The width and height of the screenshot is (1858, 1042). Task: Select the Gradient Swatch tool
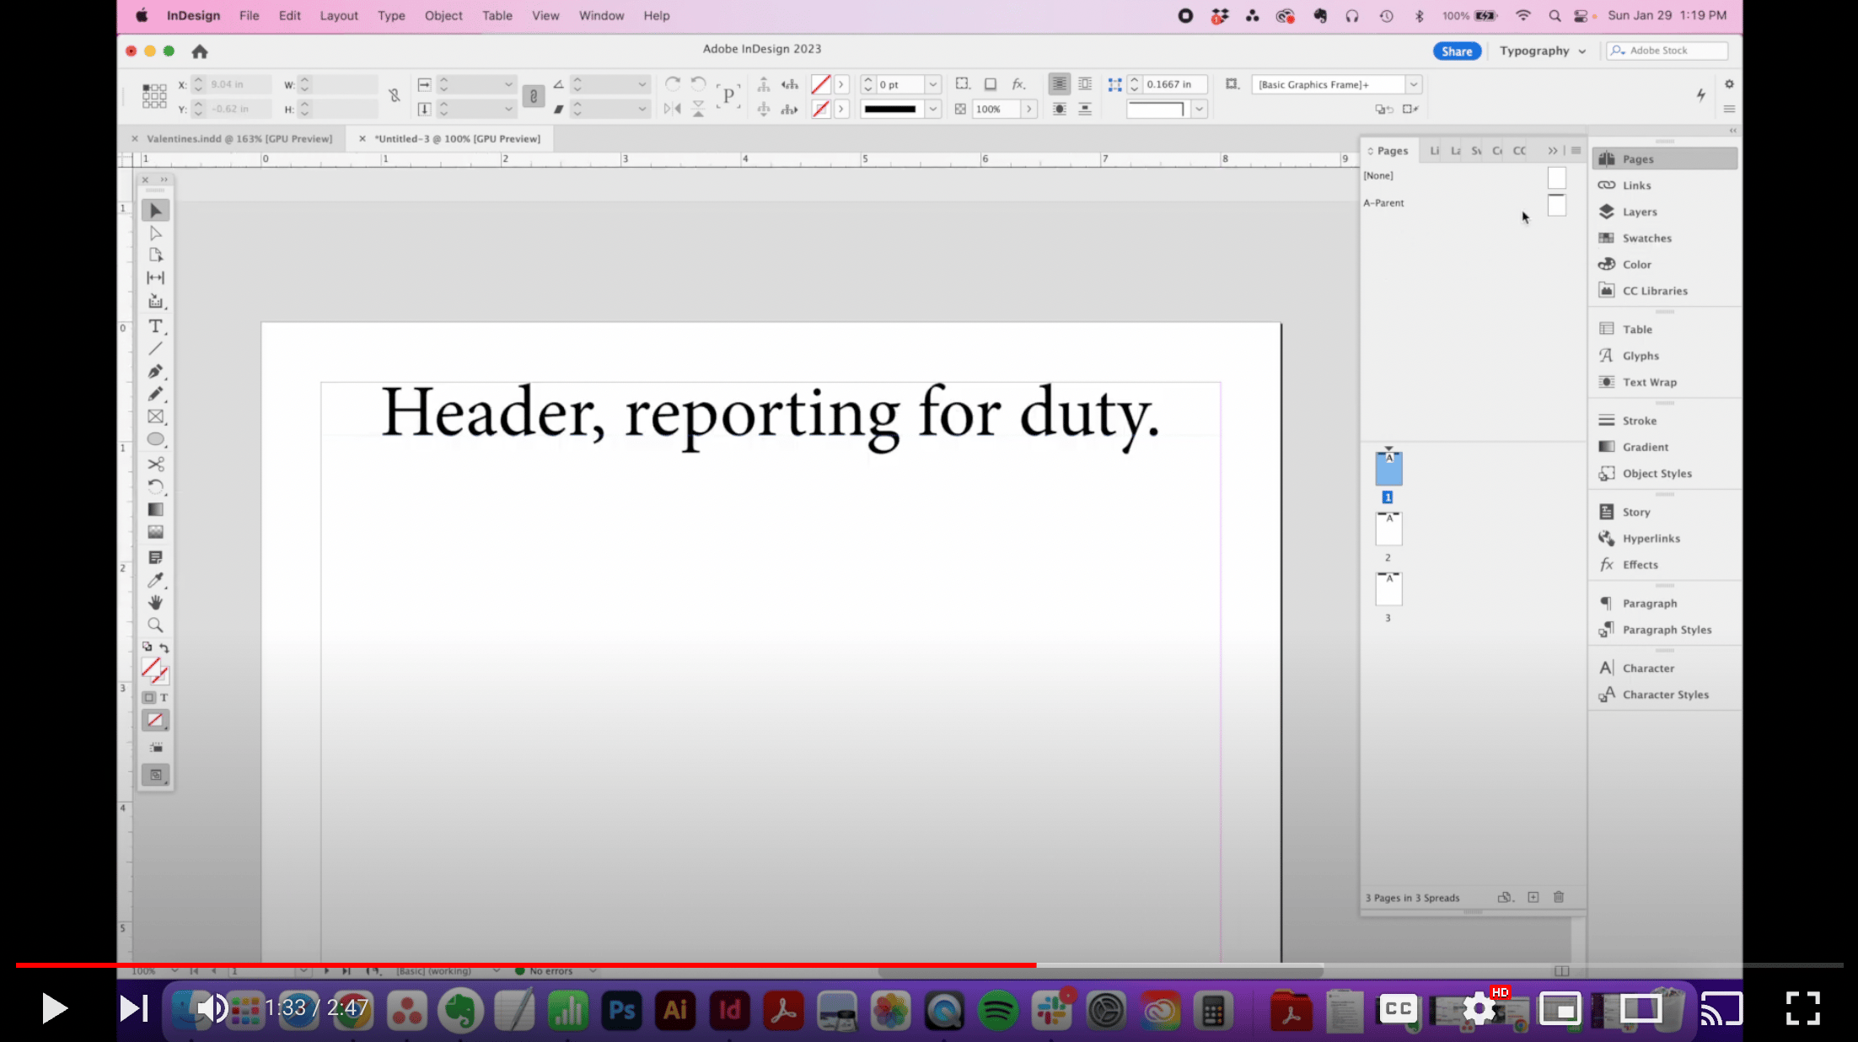[x=155, y=509]
